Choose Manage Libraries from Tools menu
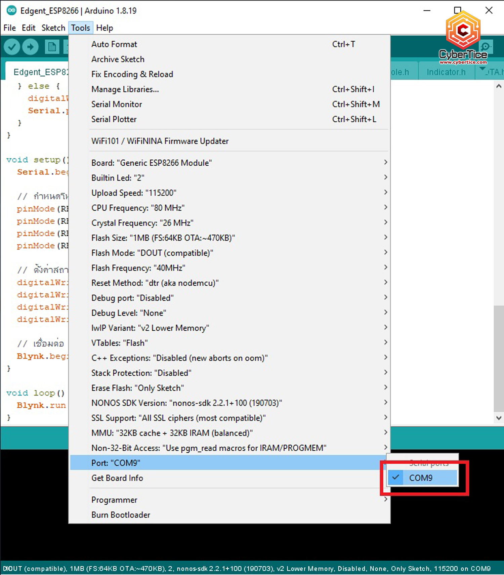Screen dimensions: 504x575 (125, 89)
